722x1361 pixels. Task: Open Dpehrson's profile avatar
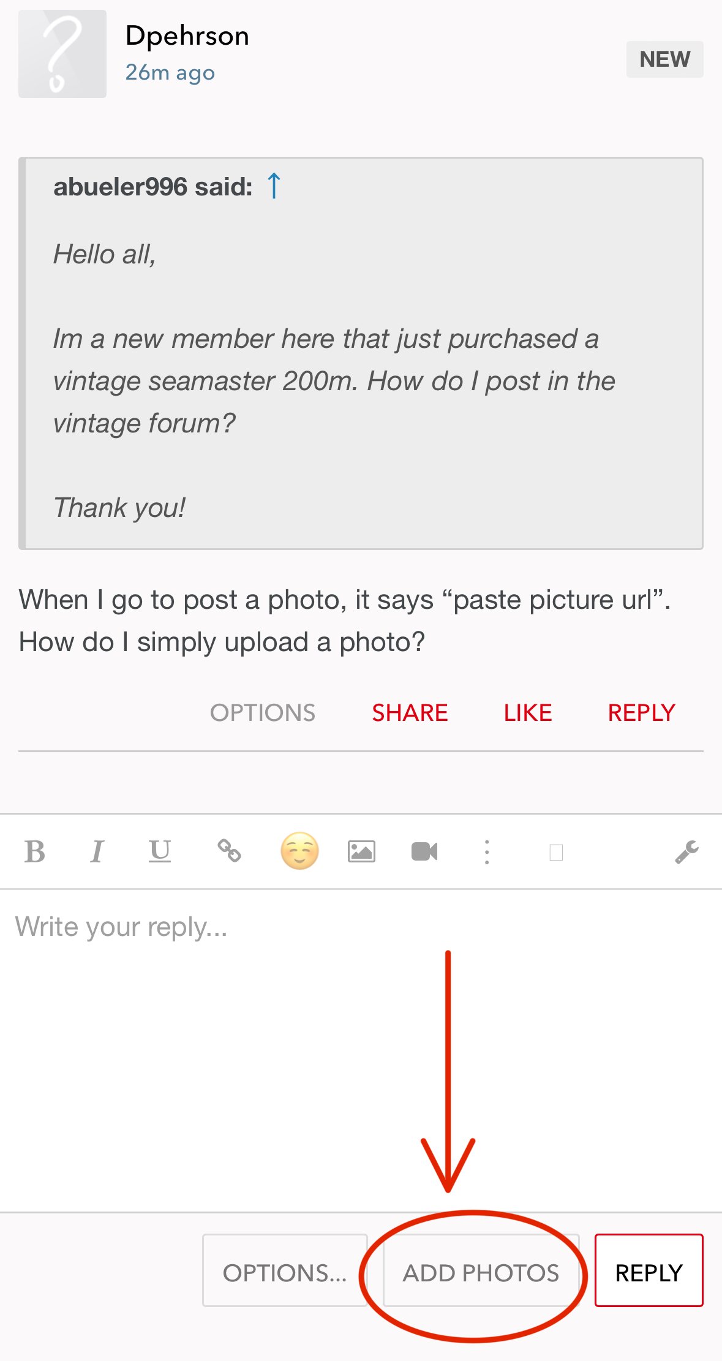pyautogui.click(x=62, y=54)
